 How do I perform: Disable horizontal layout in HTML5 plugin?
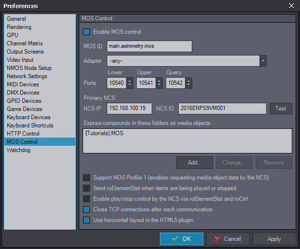coord(86,220)
